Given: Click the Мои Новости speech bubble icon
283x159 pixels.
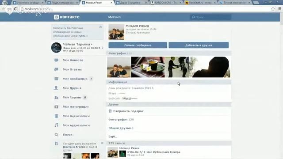Looking at the screenshot, I should tap(56, 60).
